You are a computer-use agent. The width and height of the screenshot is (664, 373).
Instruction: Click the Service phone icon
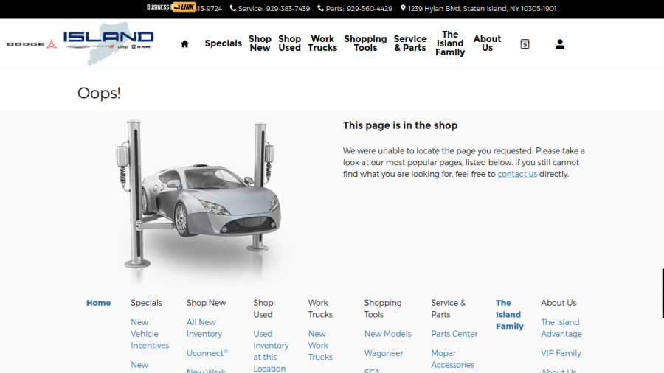pyautogui.click(x=233, y=8)
